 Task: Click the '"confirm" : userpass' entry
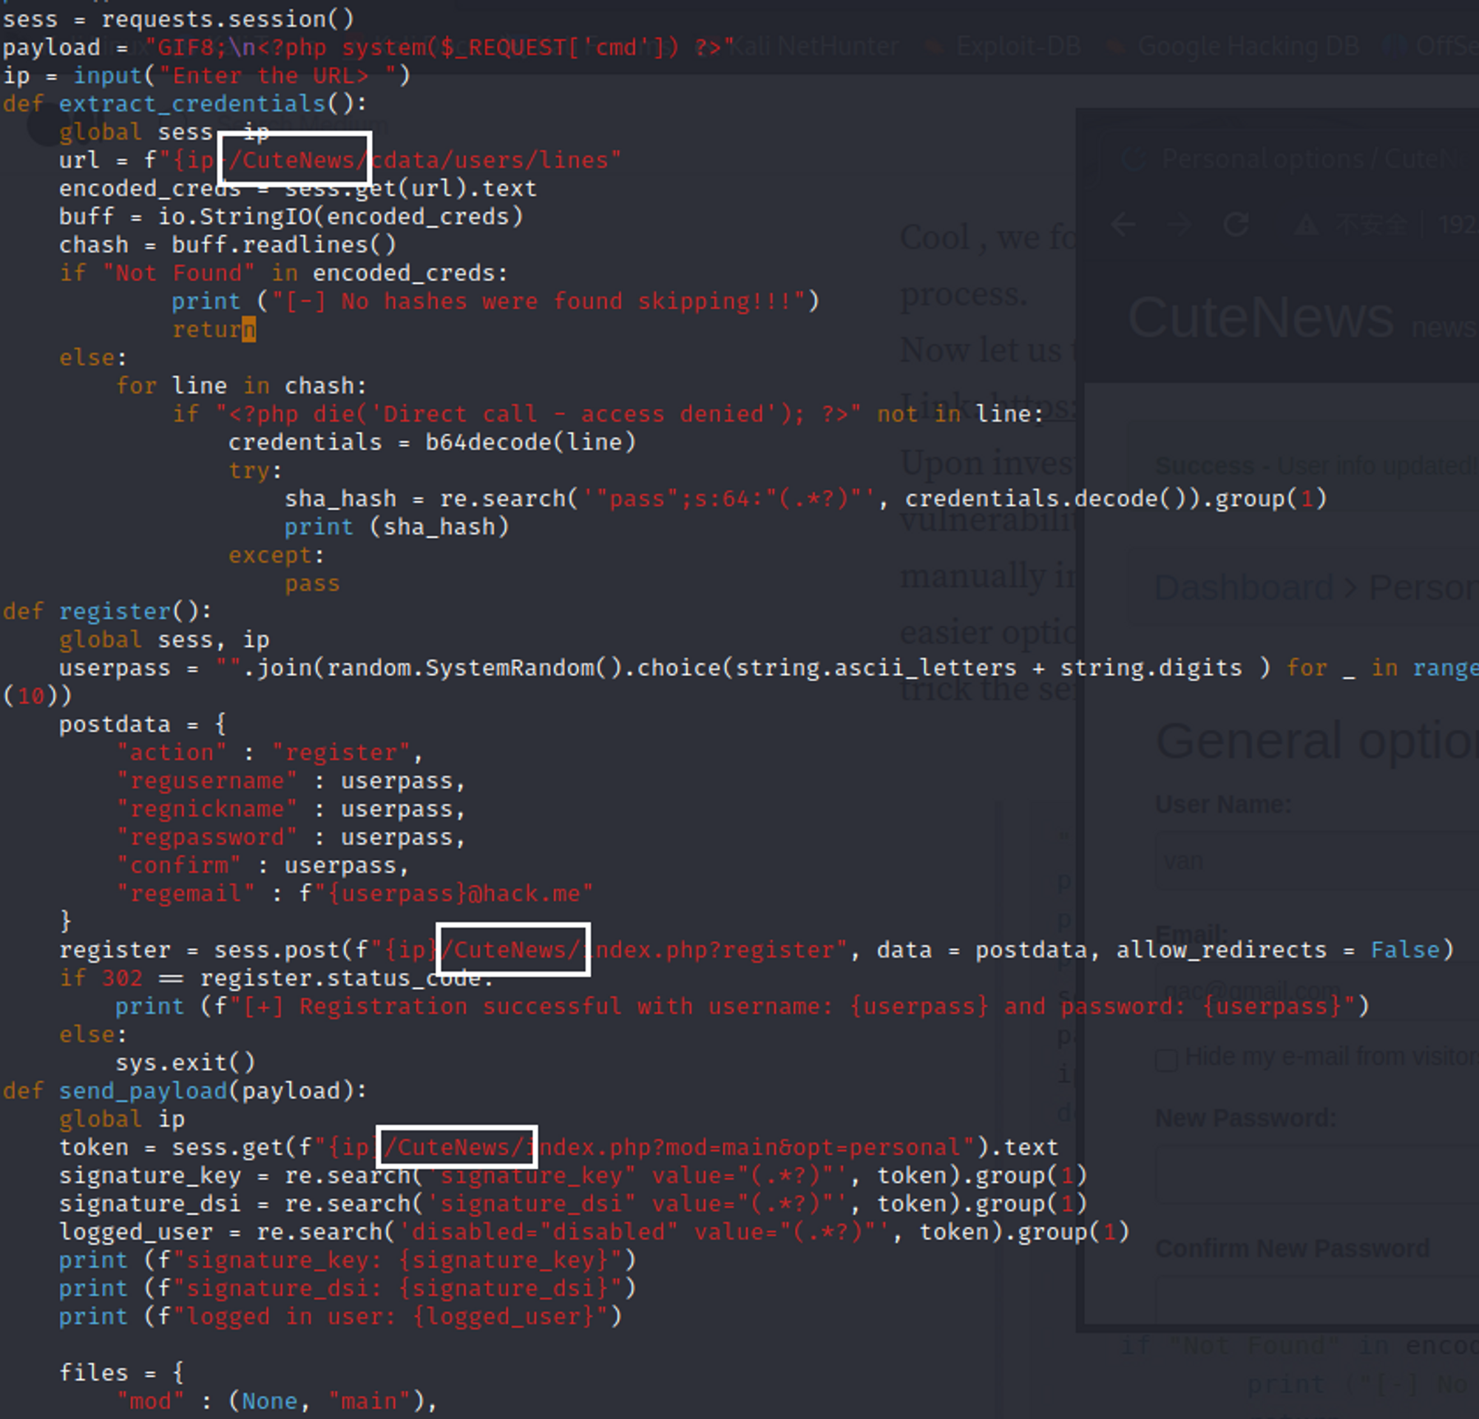point(263,866)
